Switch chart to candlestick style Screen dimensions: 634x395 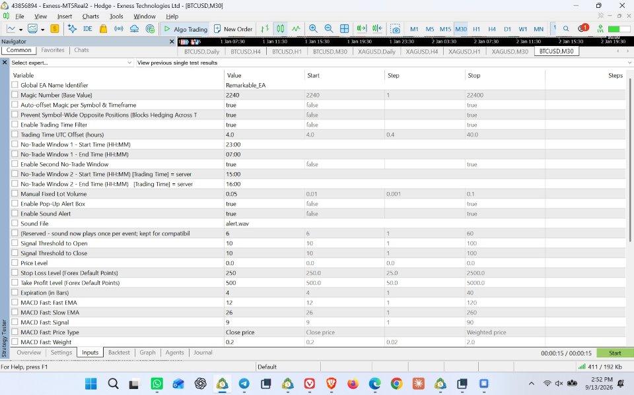280,28
